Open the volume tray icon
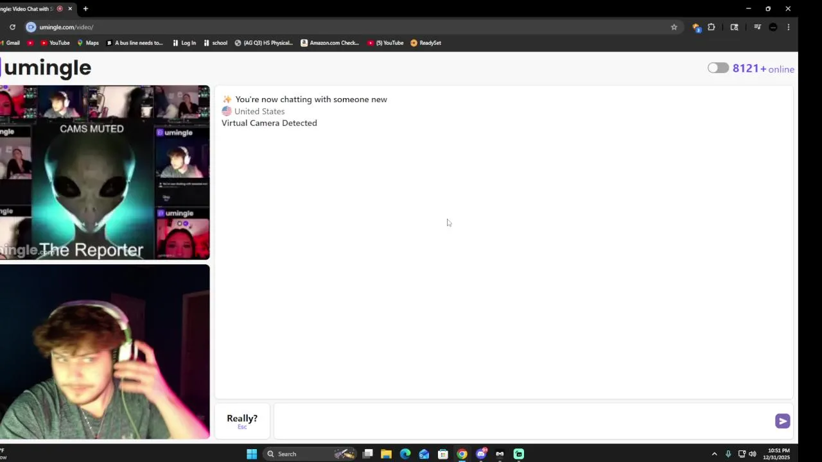The width and height of the screenshot is (822, 462). pos(753,454)
